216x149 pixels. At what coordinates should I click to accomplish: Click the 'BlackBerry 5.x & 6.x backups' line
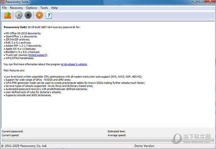tap(23, 52)
